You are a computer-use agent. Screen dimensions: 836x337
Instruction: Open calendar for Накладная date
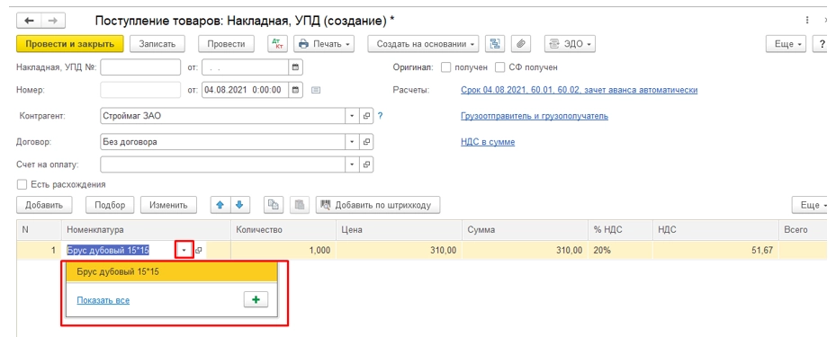[x=295, y=67]
